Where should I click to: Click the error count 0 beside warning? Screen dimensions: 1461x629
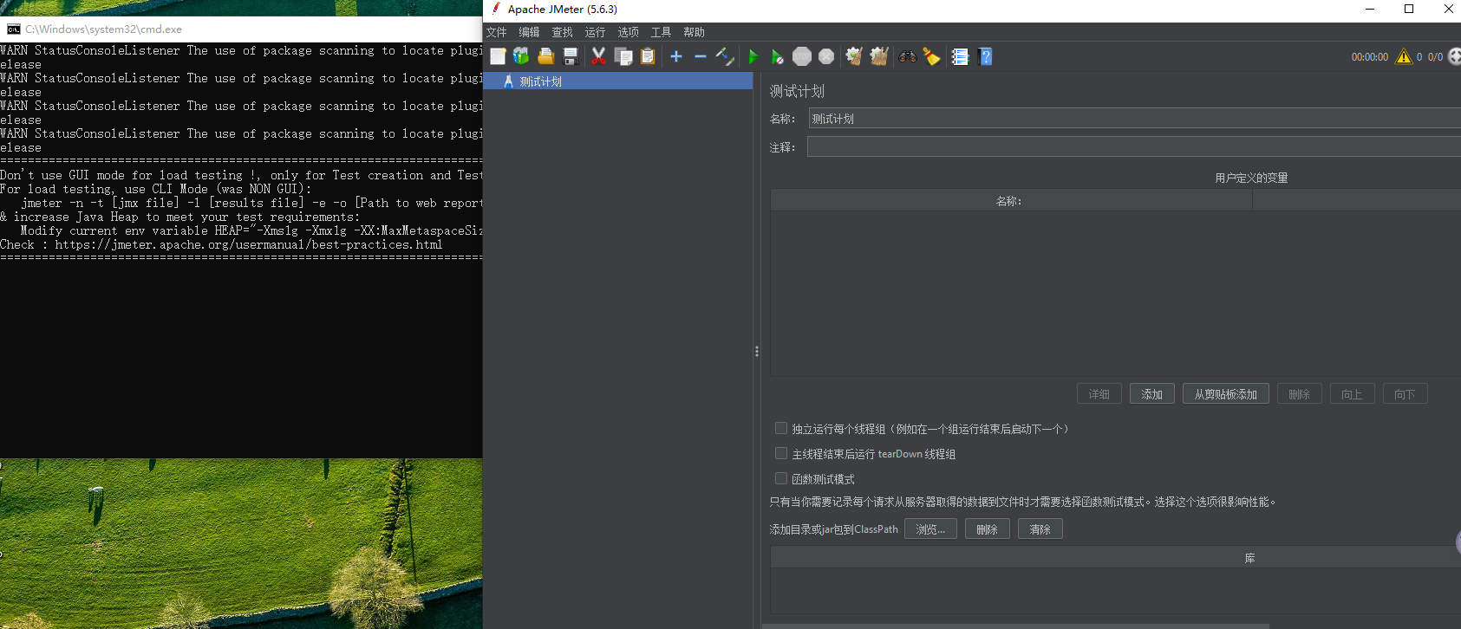coord(1419,57)
